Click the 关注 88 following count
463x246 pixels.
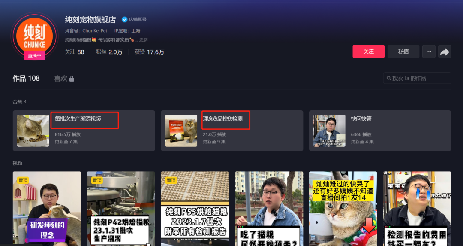coord(75,52)
